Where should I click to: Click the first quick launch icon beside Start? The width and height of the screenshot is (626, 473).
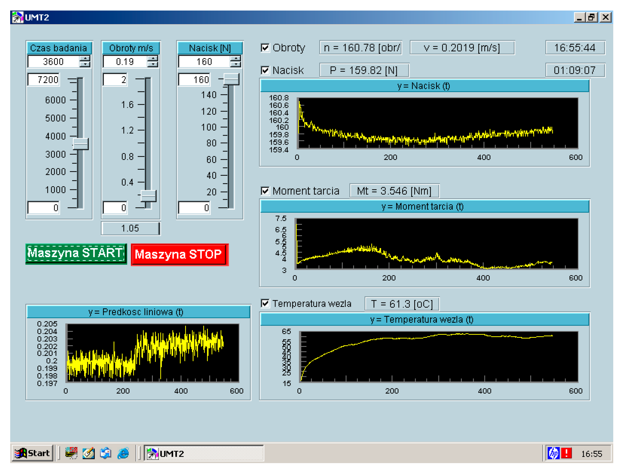point(71,453)
